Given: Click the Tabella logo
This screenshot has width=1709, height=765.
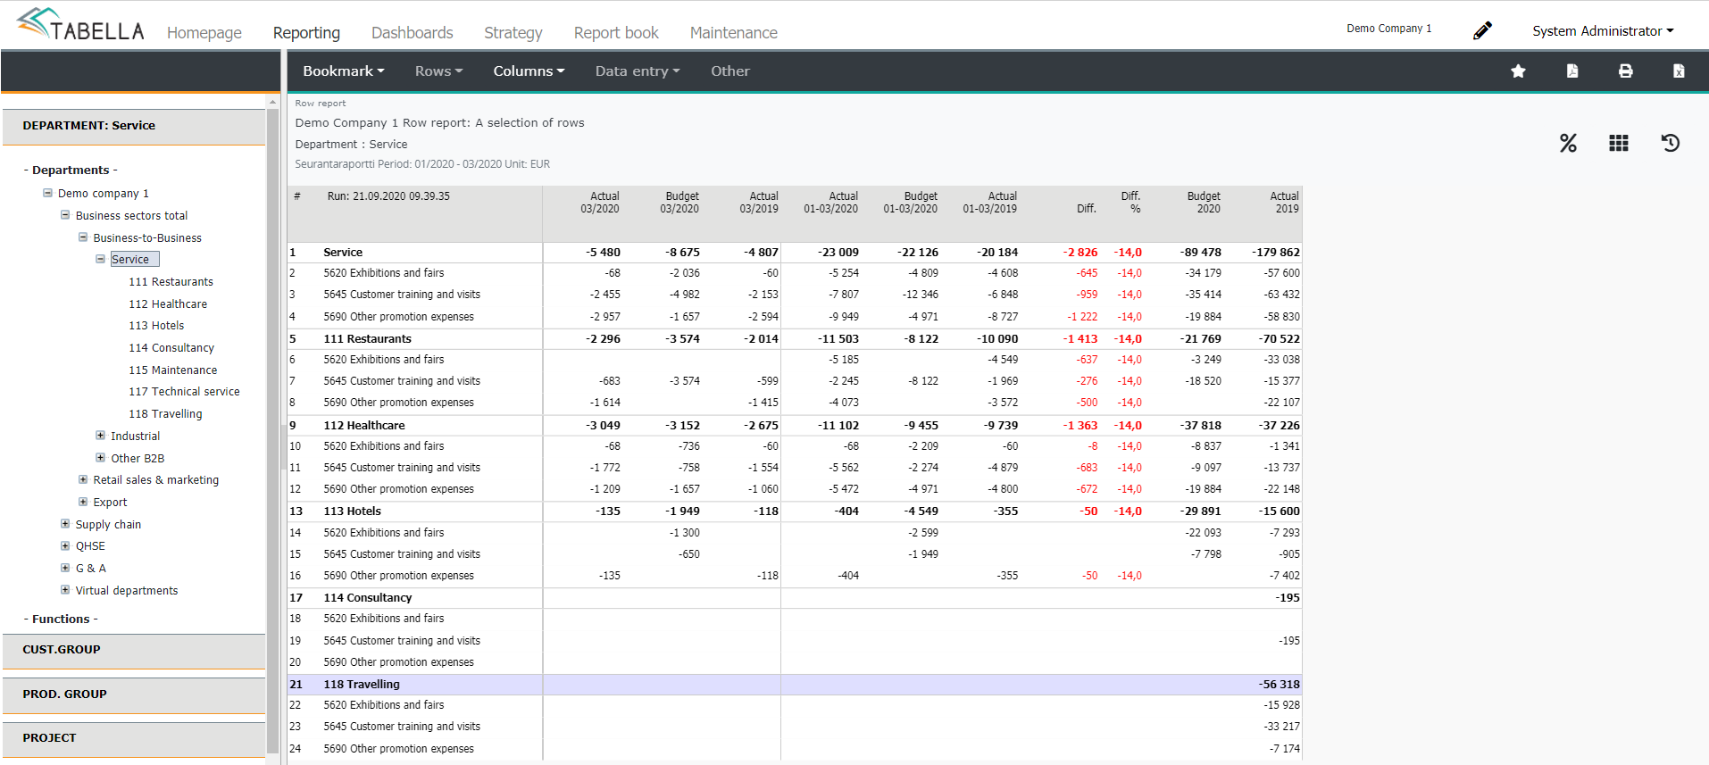Looking at the screenshot, I should click(80, 25).
